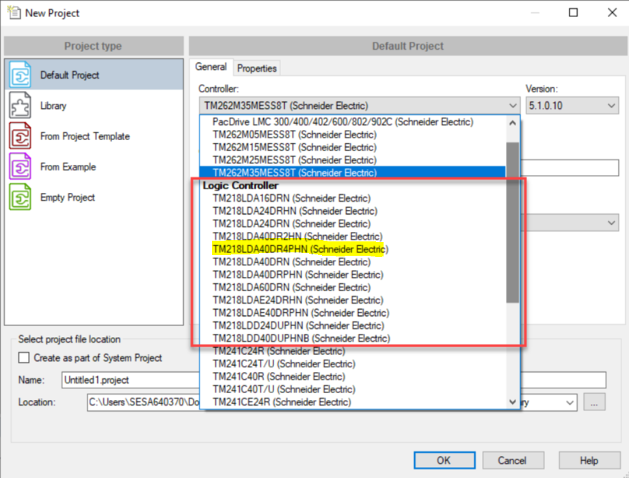
Task: Select TM218LDA16DRN controller
Action: click(x=353, y=198)
